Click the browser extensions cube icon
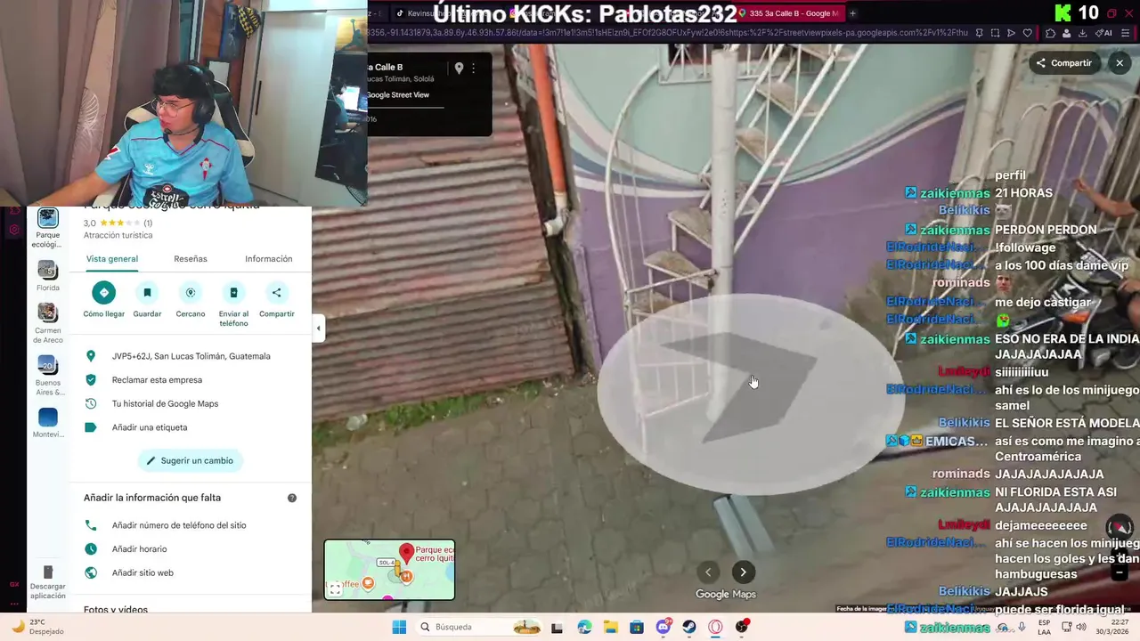This screenshot has height=641, width=1140. [1050, 33]
